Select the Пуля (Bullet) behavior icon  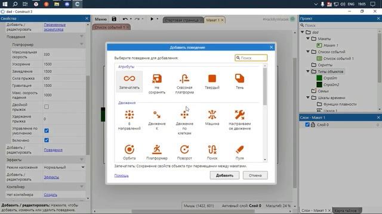pyautogui.click(x=239, y=149)
